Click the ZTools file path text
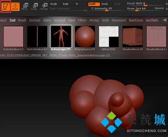Viewport: 168px width, 137px height. [55, 55]
